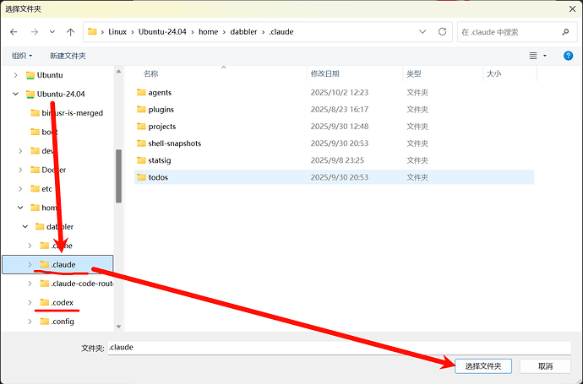
Task: Collapse the Ubuntu-24.04 tree node
Action: pyautogui.click(x=15, y=94)
